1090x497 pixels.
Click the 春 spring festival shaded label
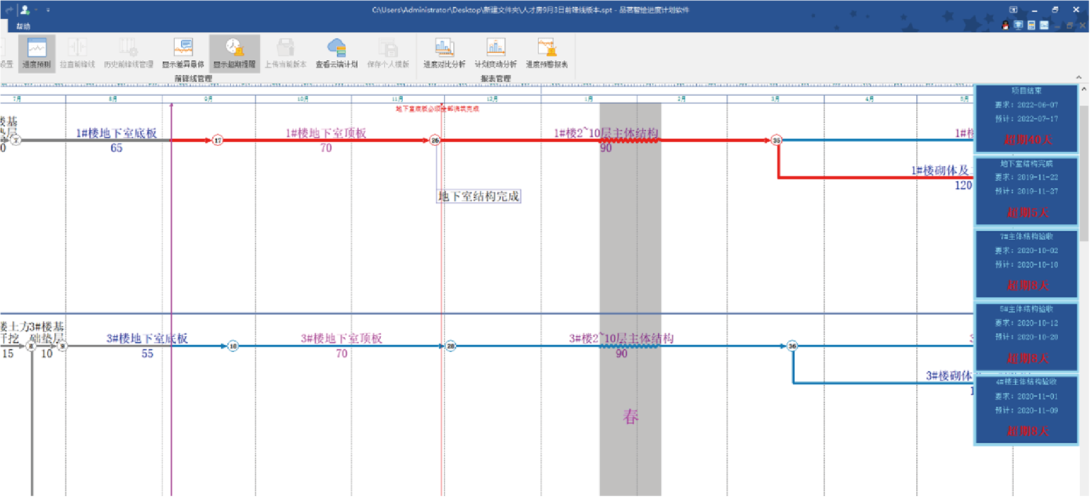(631, 417)
